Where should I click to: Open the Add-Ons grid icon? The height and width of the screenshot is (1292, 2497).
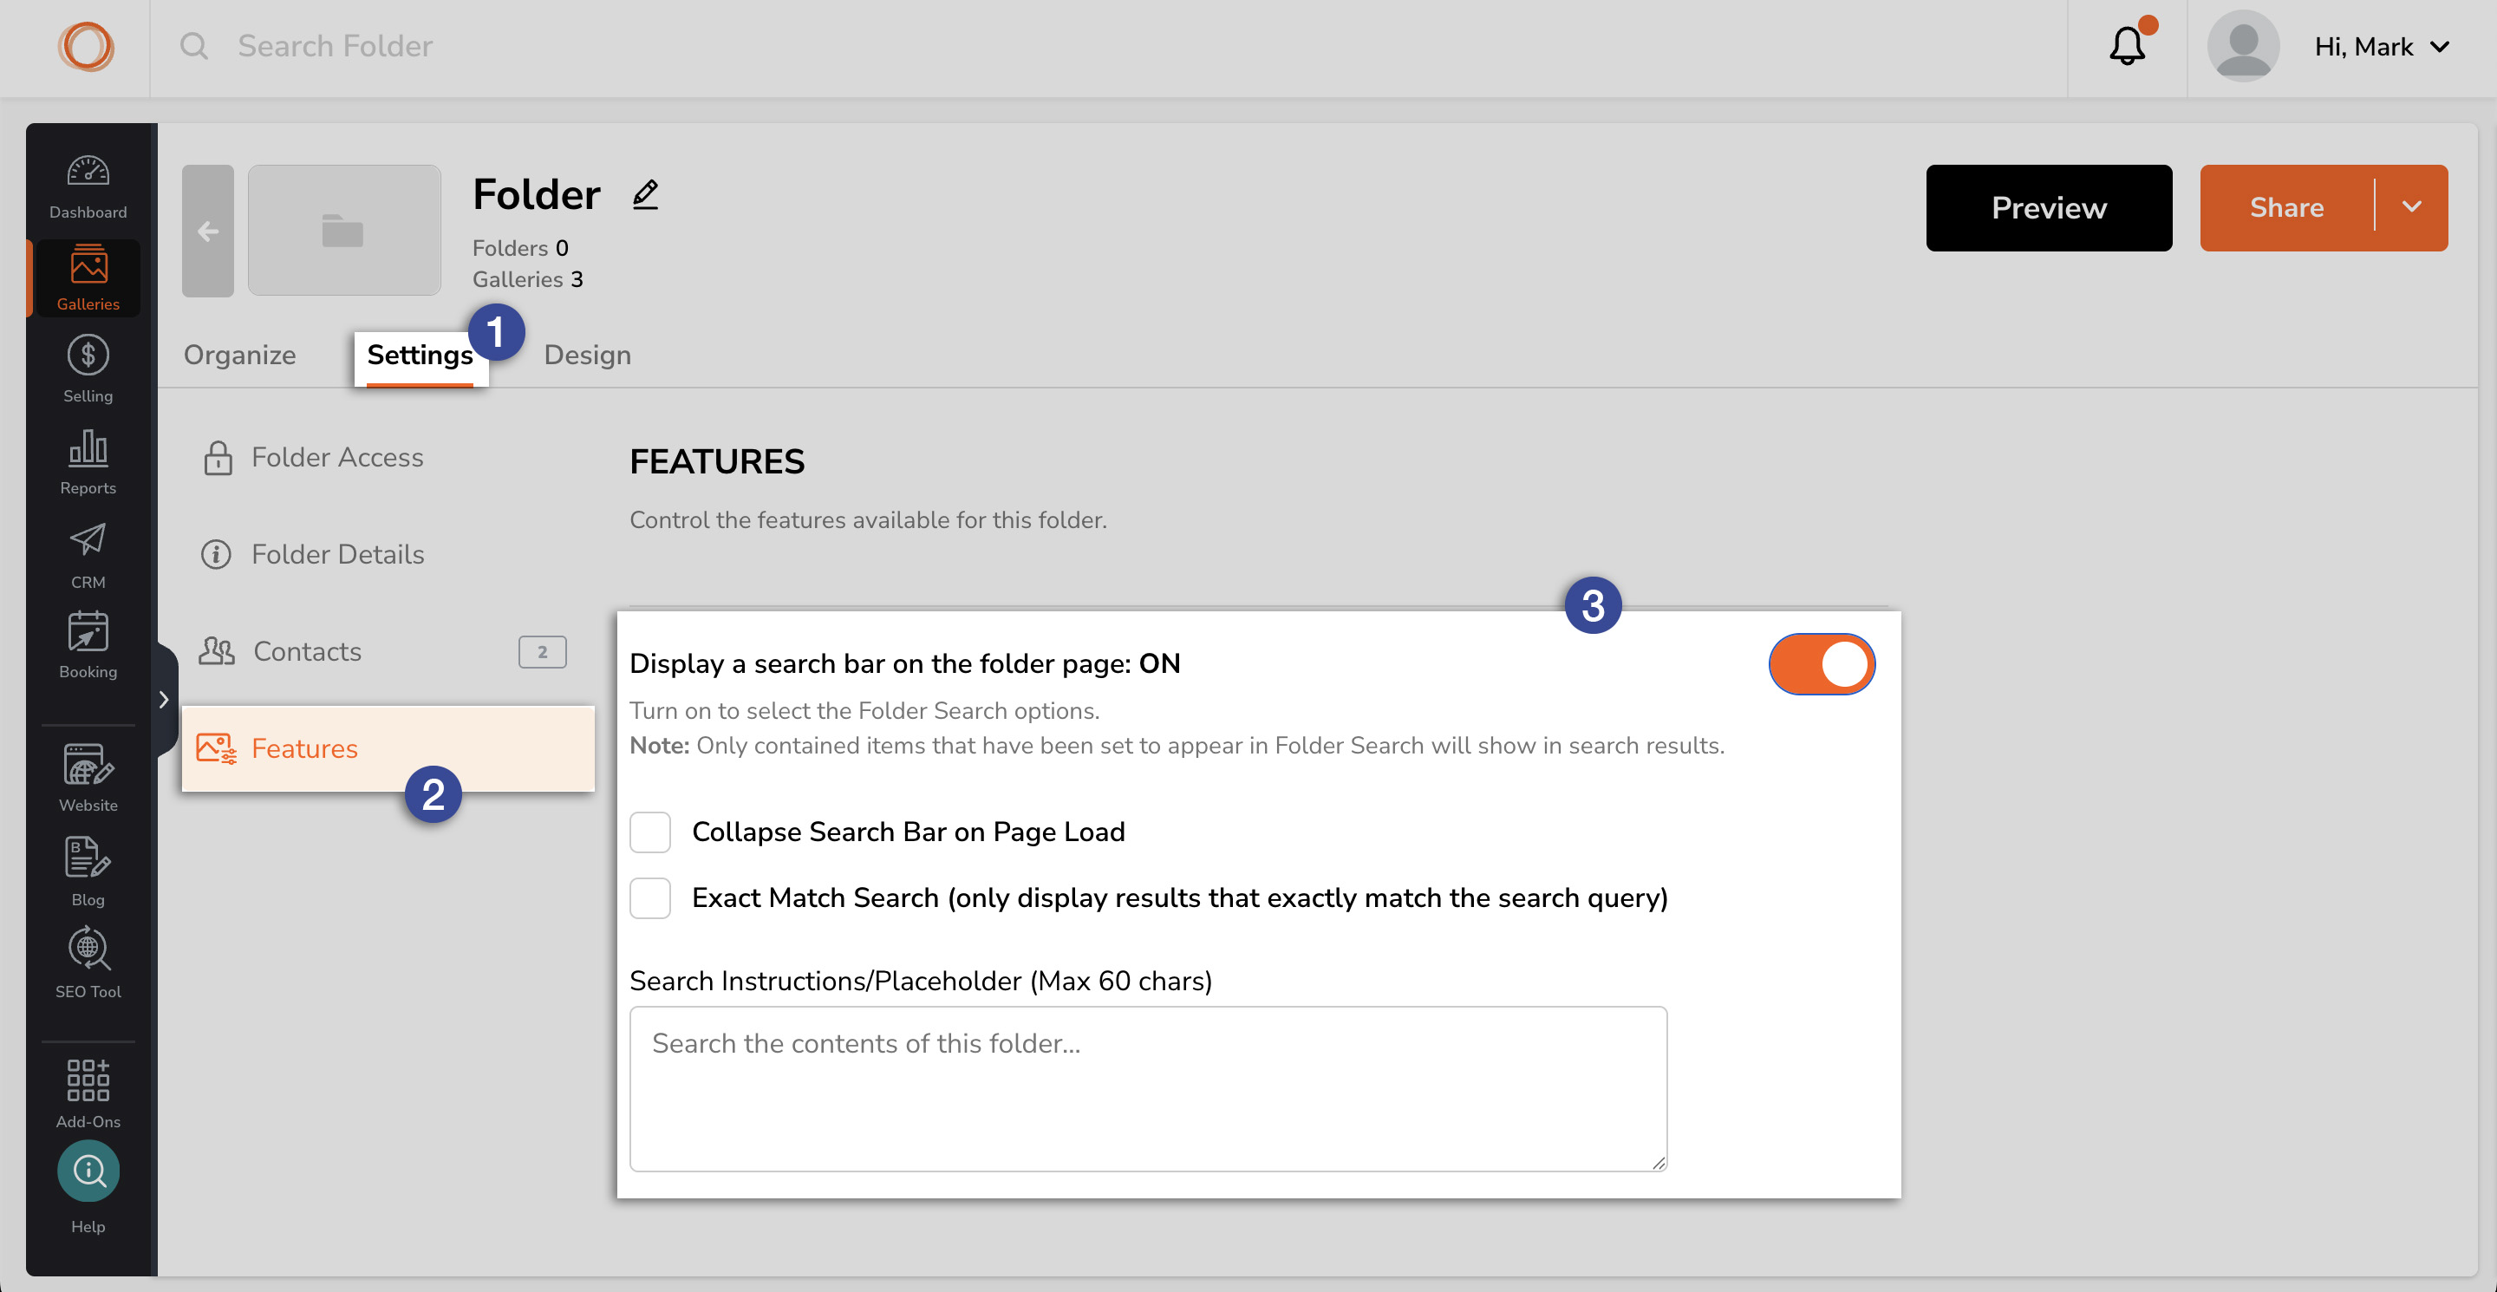pyautogui.click(x=88, y=1080)
